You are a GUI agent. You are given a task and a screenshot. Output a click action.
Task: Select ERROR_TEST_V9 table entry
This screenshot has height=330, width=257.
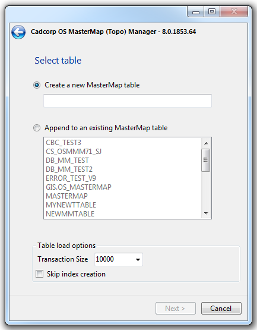(x=122, y=178)
